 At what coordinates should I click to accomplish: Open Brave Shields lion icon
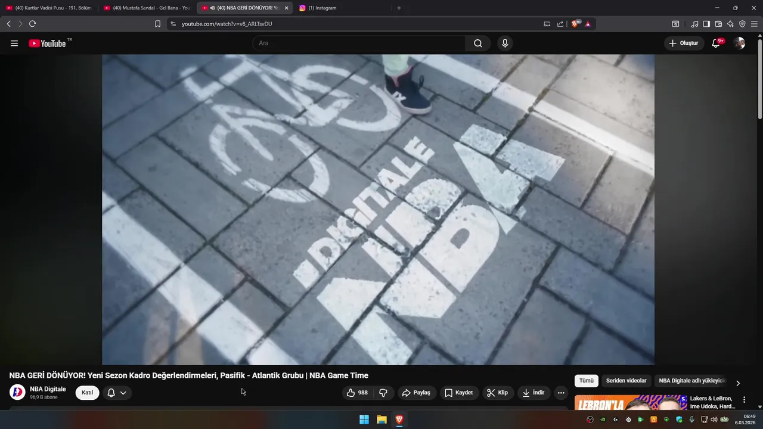pos(576,24)
